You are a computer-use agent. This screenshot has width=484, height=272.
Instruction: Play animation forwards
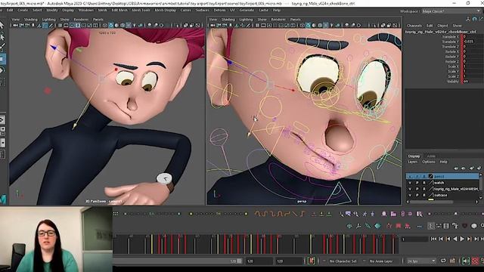click(x=462, y=239)
